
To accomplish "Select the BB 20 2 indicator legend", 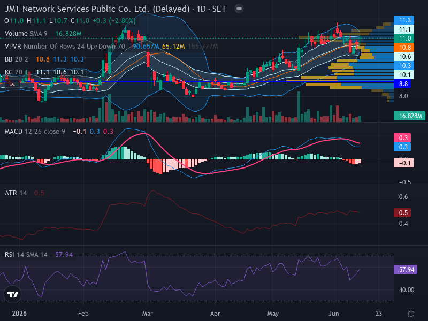I will [x=17, y=59].
